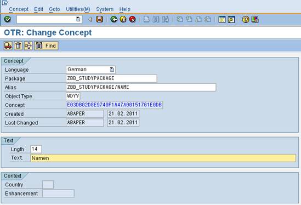The image size is (301, 205).
Task: Click the yellow Exit icon
Action: click(x=123, y=19)
